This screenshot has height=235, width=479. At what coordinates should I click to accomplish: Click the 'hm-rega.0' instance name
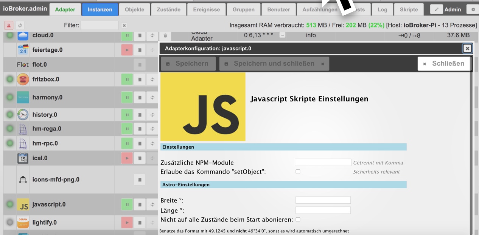coord(47,129)
